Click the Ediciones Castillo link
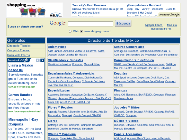This screenshot has width=187, height=140. (x=58, y=129)
